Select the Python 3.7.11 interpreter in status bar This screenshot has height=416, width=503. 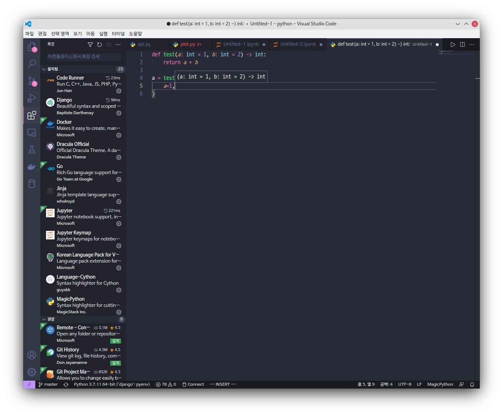click(112, 385)
